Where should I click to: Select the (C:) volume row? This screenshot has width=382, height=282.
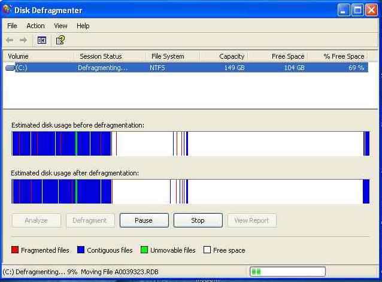[x=187, y=68]
